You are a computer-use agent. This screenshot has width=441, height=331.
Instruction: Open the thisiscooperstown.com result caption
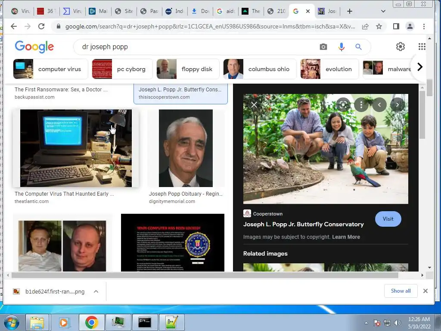click(x=180, y=94)
